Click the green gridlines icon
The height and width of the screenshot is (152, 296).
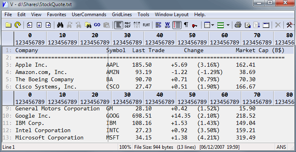221,25
